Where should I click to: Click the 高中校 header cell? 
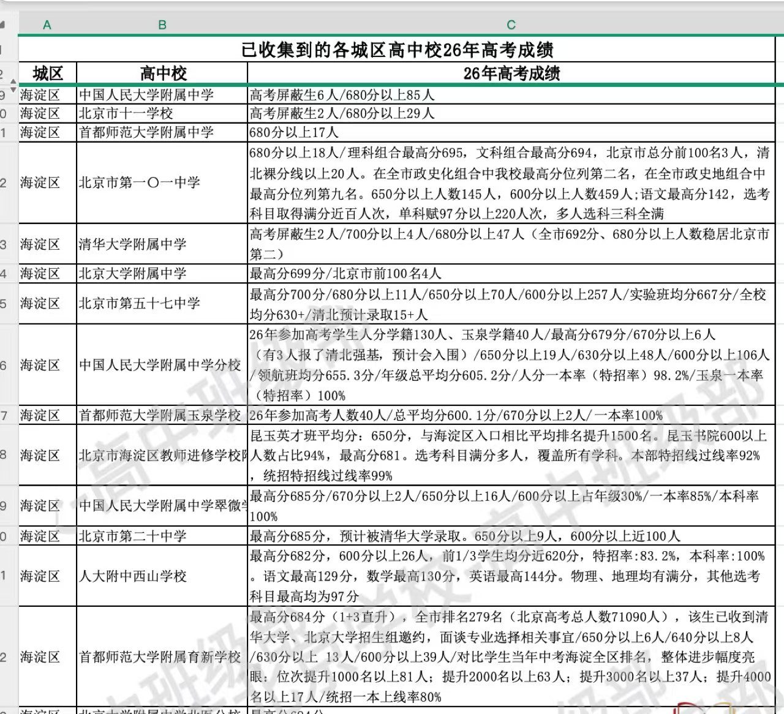(x=162, y=73)
